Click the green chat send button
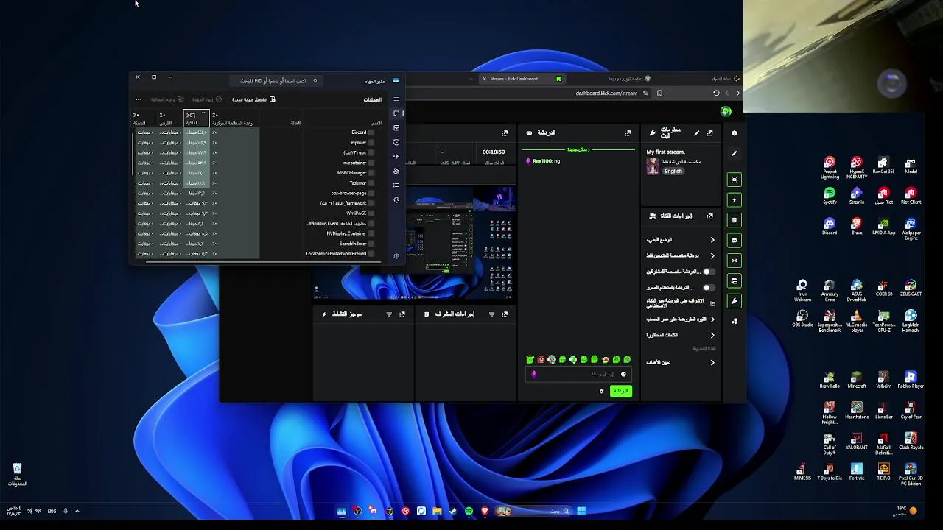The image size is (943, 530). (621, 391)
